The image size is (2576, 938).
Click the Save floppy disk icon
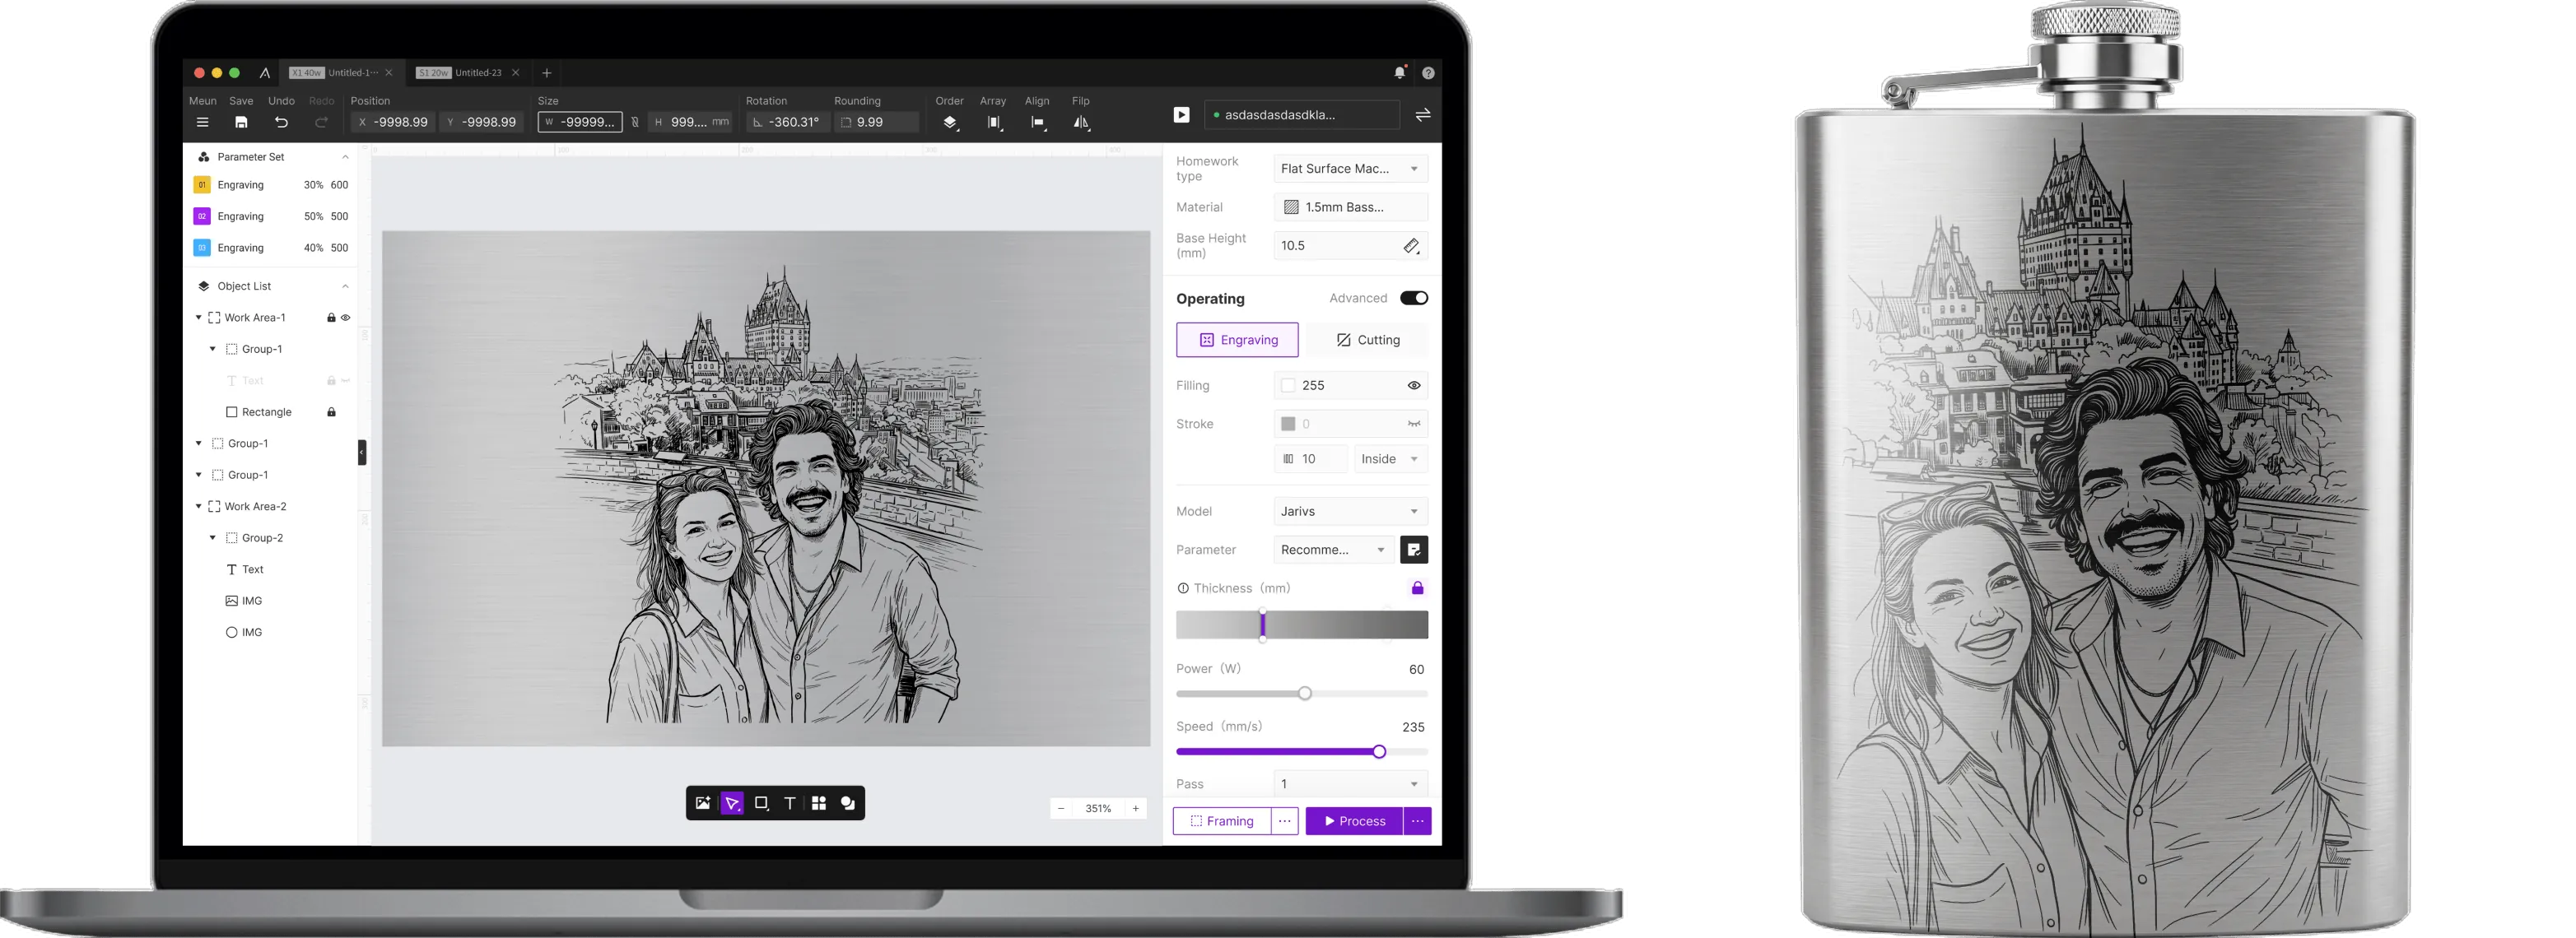(x=241, y=122)
